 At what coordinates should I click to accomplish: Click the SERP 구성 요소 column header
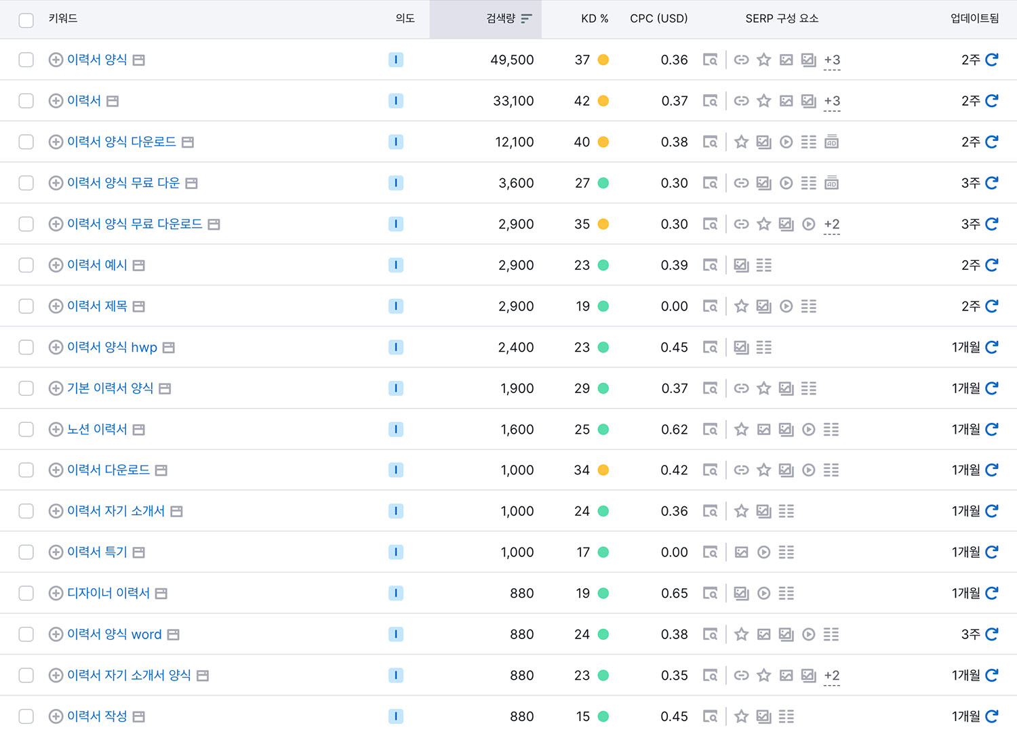pos(782,19)
